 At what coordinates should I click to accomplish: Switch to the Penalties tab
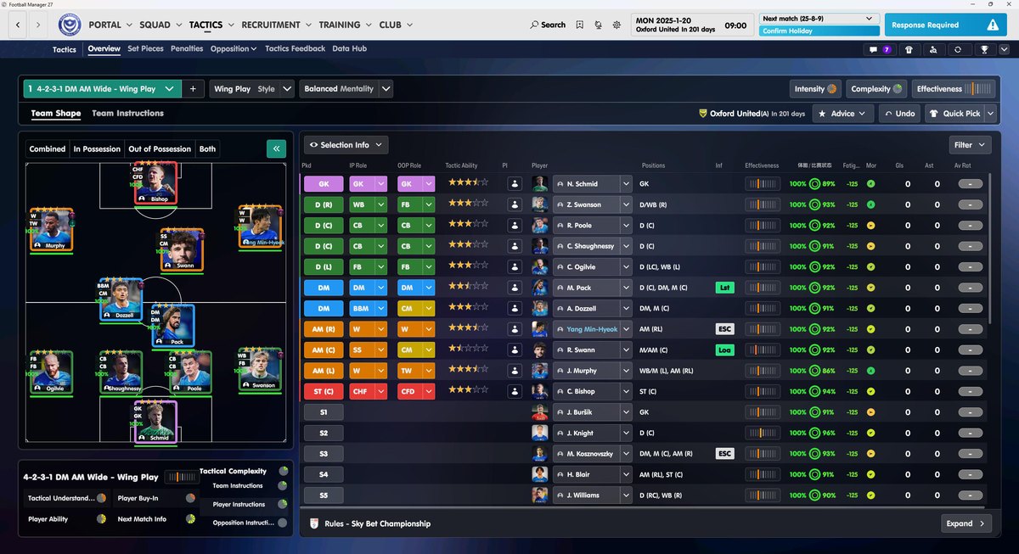point(187,49)
